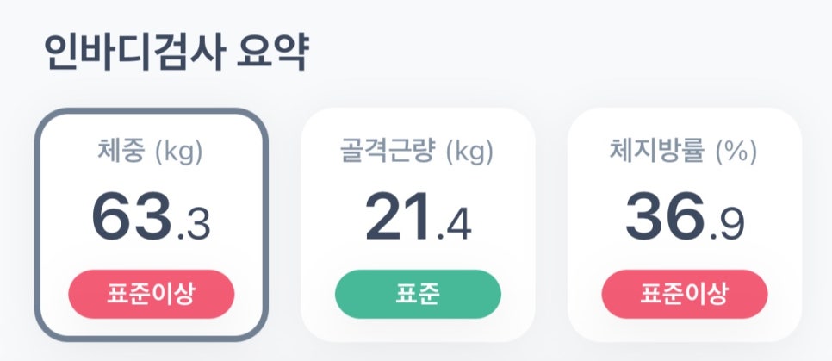Click the 체지방률 label text

click(x=656, y=153)
